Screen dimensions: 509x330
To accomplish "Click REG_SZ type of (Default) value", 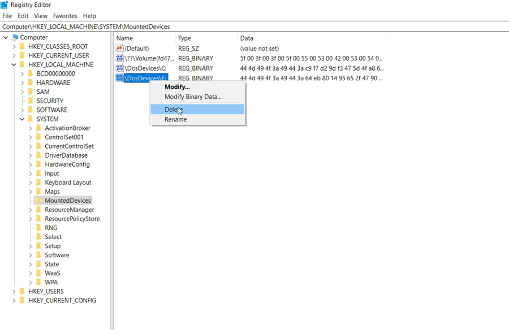I will (x=188, y=49).
